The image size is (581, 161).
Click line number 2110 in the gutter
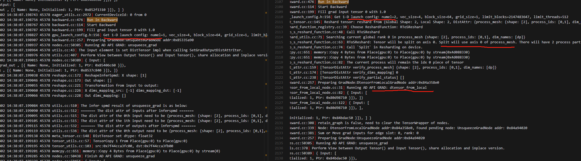(279, 17)
